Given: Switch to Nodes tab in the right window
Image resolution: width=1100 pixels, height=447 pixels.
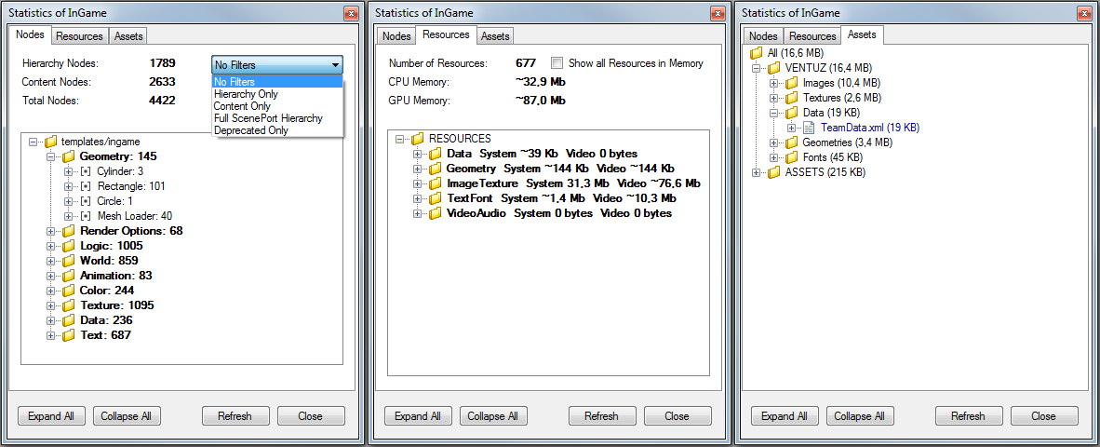Looking at the screenshot, I should pyautogui.click(x=763, y=36).
